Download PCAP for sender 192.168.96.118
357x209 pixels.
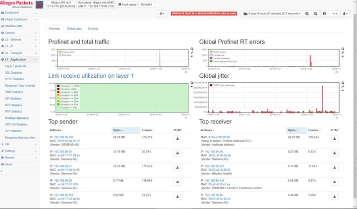178,197
